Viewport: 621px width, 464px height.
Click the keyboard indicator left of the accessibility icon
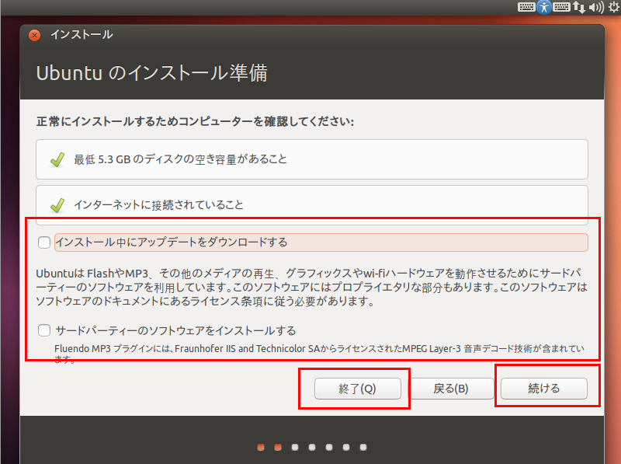[526, 7]
